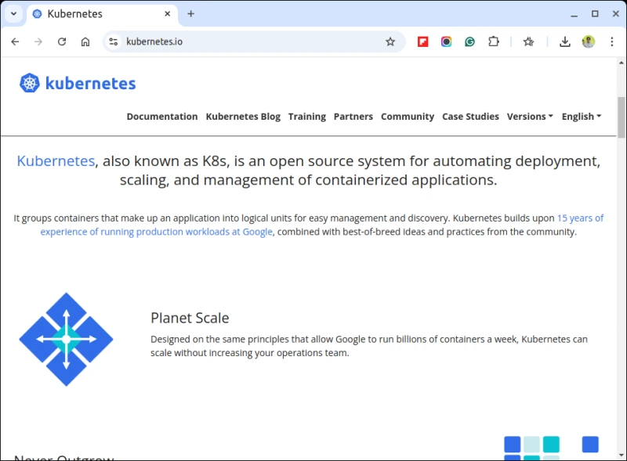Click the scrollbar down arrow
The image size is (627, 461).
point(621,455)
